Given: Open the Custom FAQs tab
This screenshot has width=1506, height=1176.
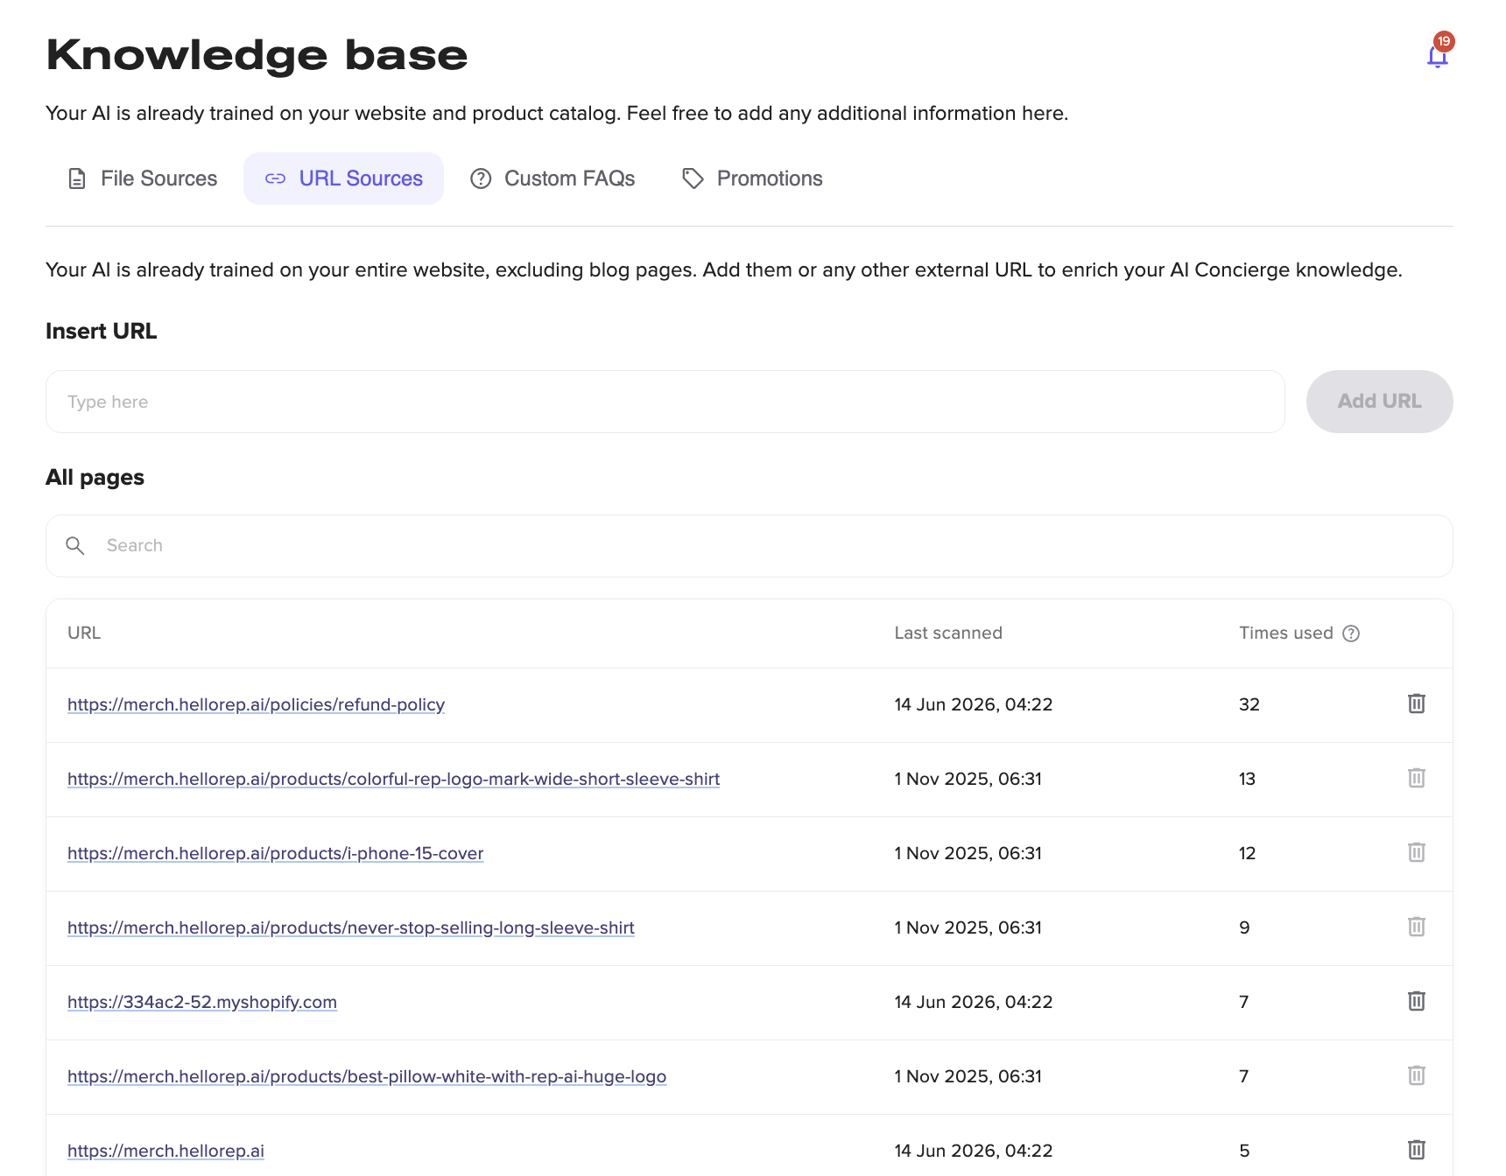Looking at the screenshot, I should (x=552, y=178).
